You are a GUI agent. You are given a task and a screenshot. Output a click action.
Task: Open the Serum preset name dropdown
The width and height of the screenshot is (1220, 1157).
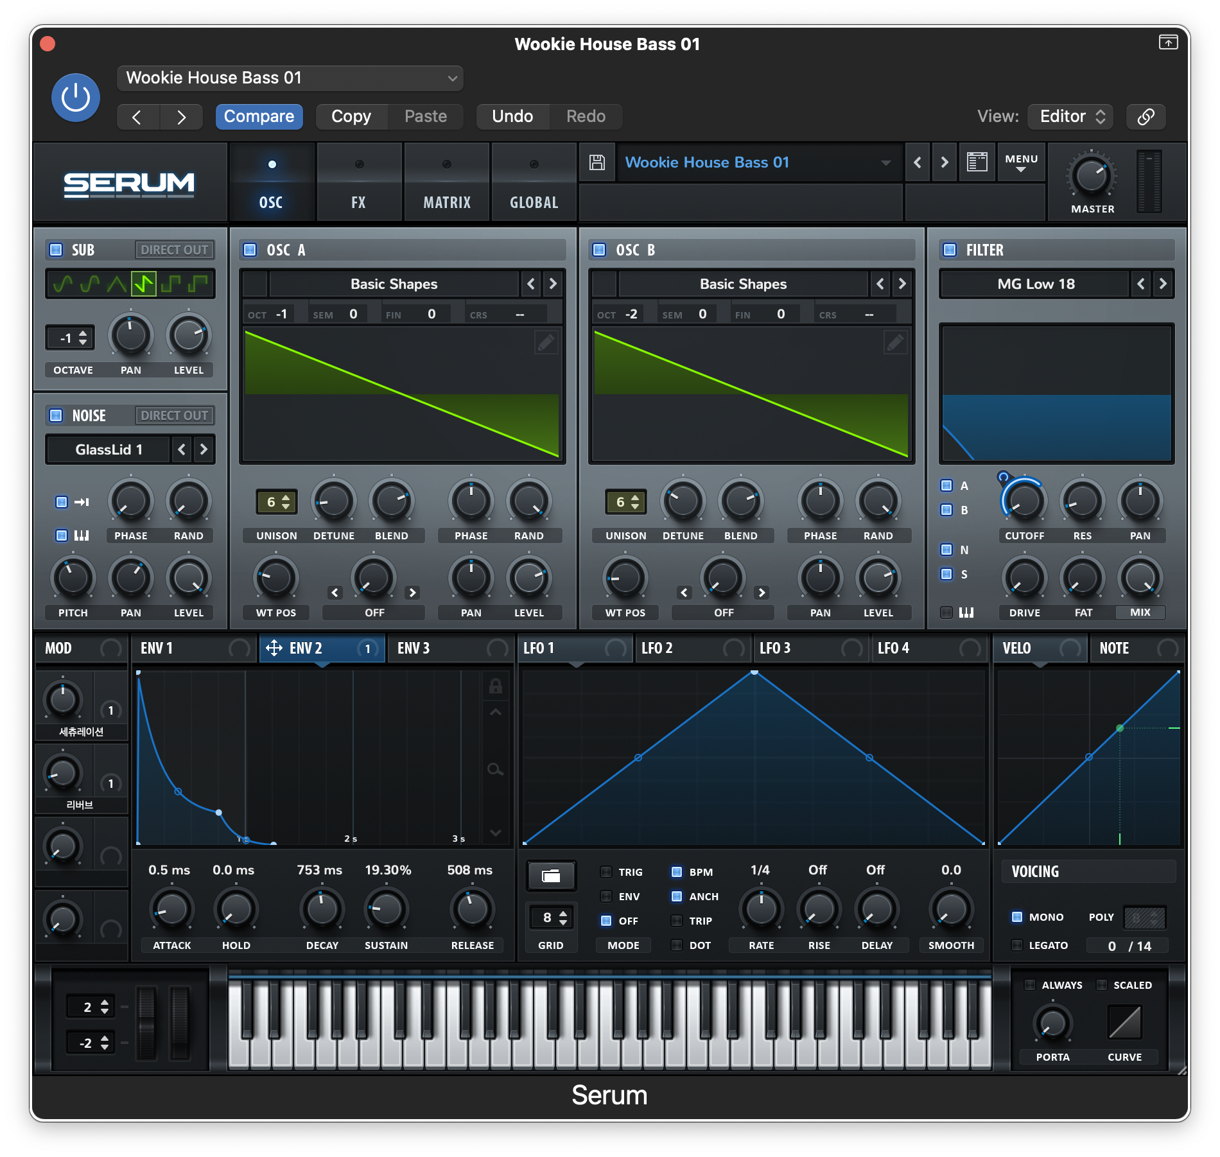click(x=759, y=162)
